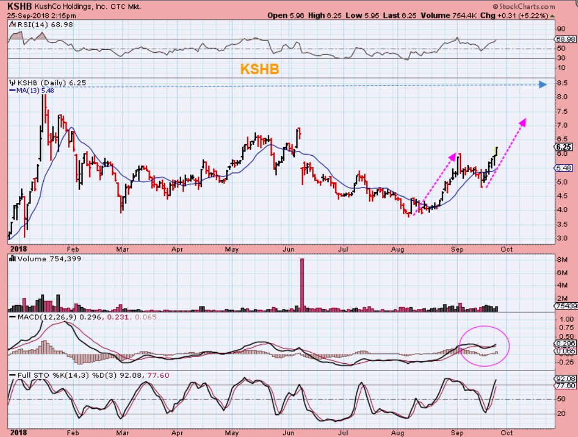Click the line marker before Full STO
The width and height of the screenshot is (578, 437).
click(13, 375)
